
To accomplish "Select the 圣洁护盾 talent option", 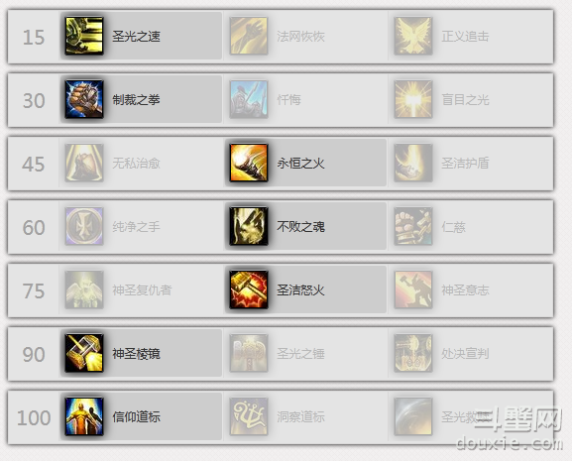I will (465, 163).
